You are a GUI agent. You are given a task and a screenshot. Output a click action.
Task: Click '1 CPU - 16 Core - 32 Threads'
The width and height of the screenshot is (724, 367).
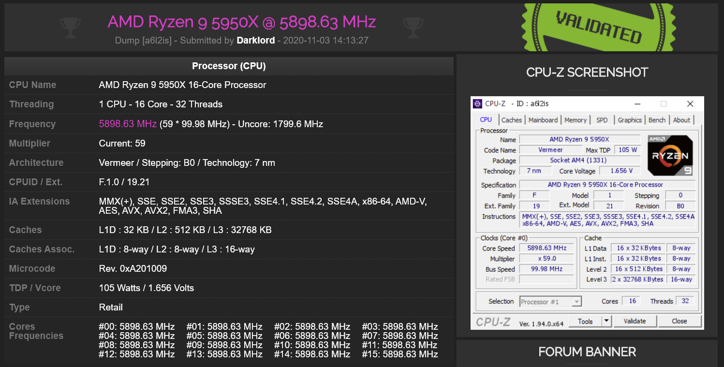pyautogui.click(x=161, y=104)
